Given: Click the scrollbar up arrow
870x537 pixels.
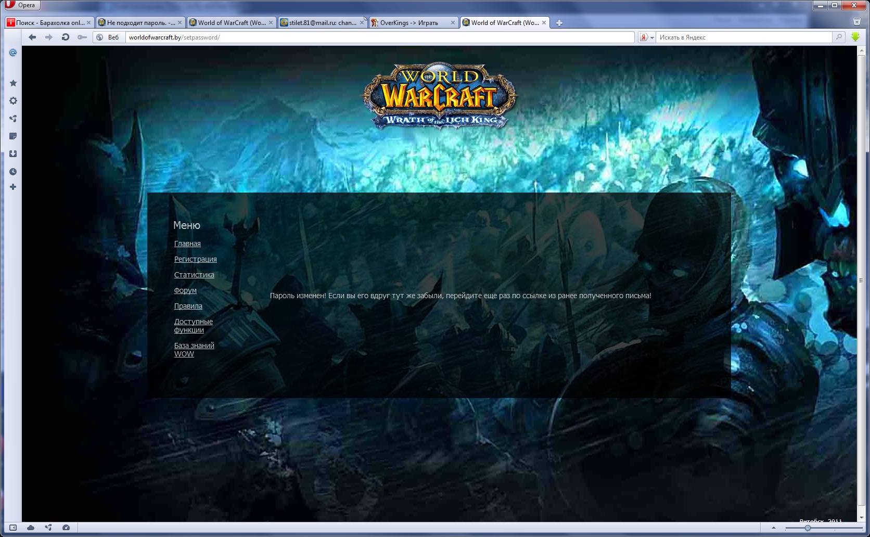Looking at the screenshot, I should coord(861,49).
